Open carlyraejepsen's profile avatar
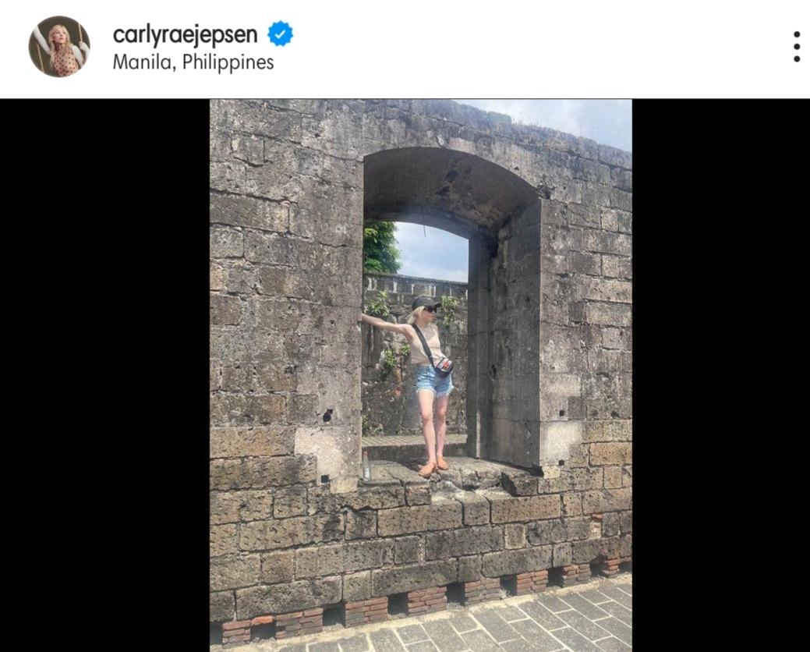Viewport: 810px width, 652px height. 59,47
